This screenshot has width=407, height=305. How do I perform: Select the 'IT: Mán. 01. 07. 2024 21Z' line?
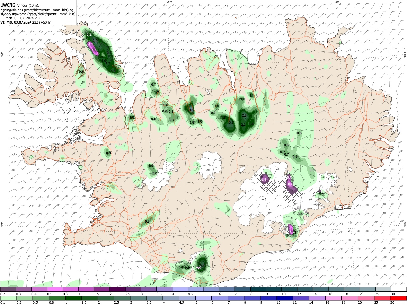(21, 18)
